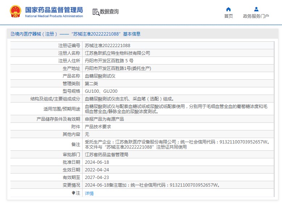Select the 数据查询 text label
Viewport: 282px width, 204px height.
[x=109, y=12]
